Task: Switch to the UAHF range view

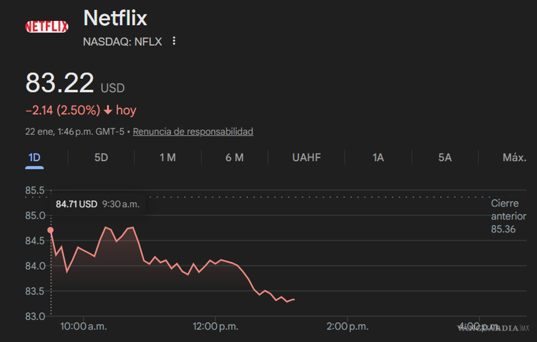Action: point(307,157)
